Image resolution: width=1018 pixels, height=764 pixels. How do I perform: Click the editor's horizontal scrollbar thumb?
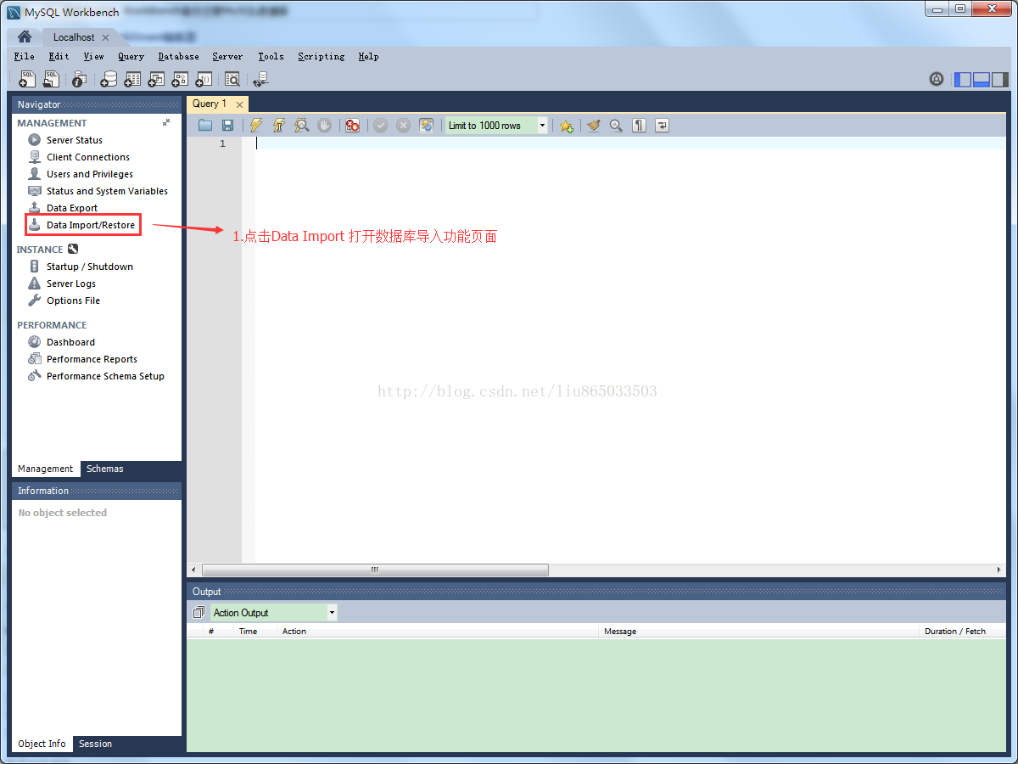click(x=375, y=570)
